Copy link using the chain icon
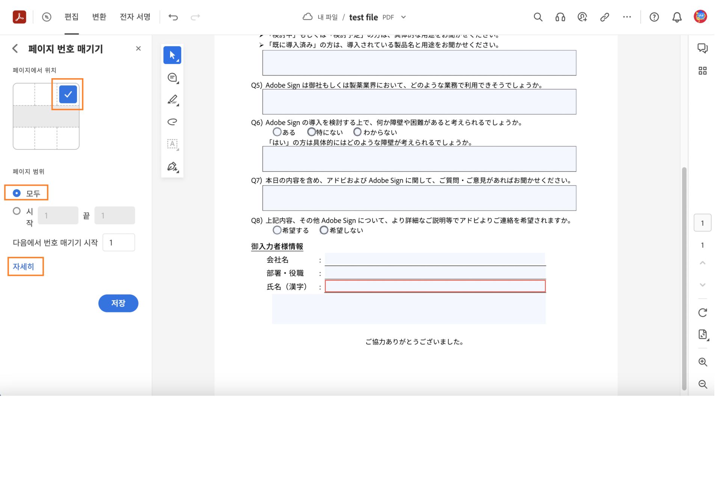 (x=605, y=17)
